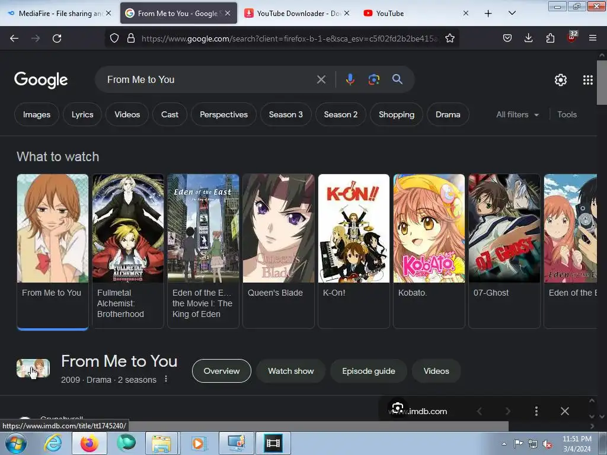607x455 pixels.
Task: Open the Kobato. poster card
Action: [429, 251]
